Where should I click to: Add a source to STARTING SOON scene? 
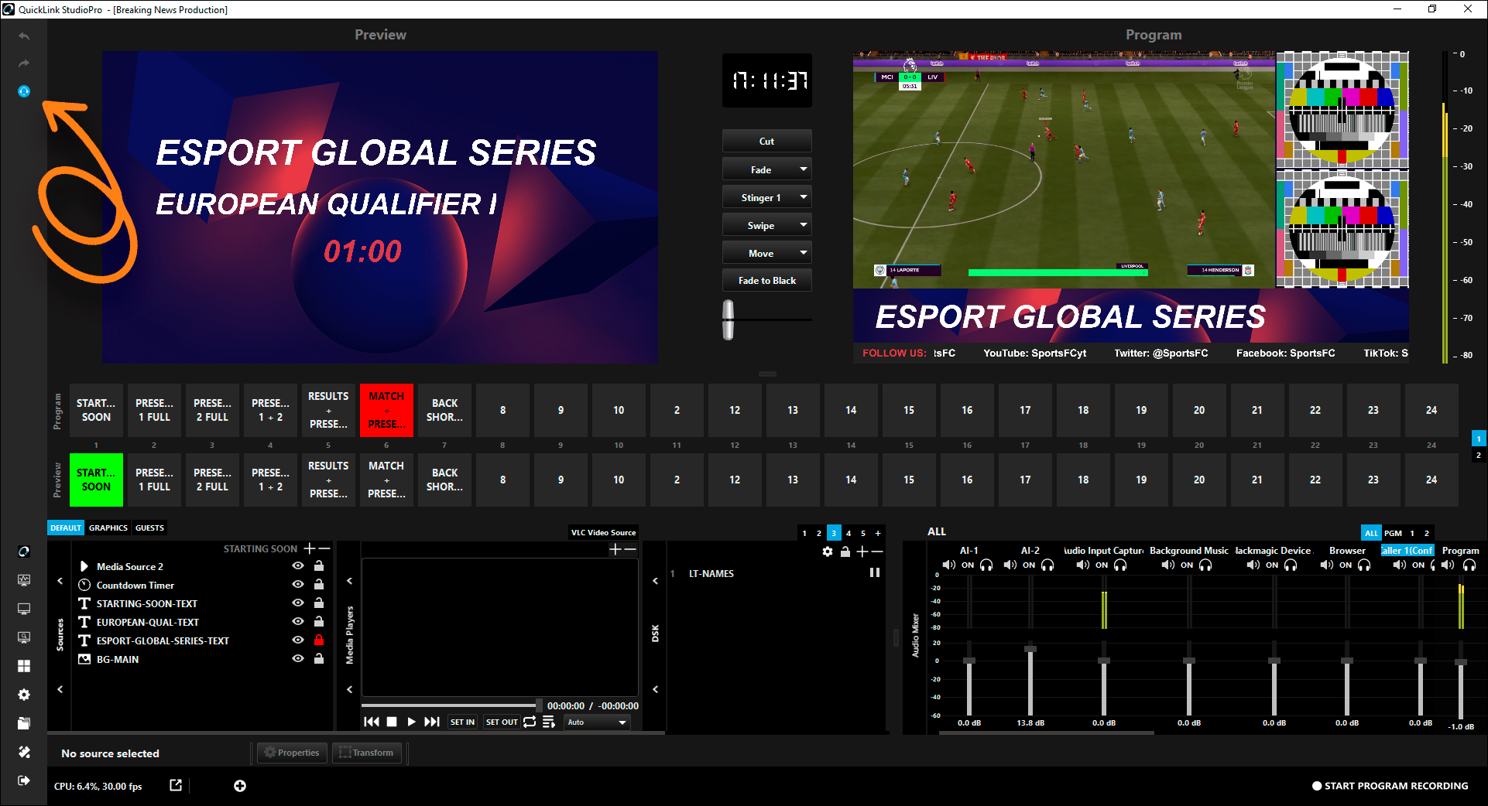point(310,548)
